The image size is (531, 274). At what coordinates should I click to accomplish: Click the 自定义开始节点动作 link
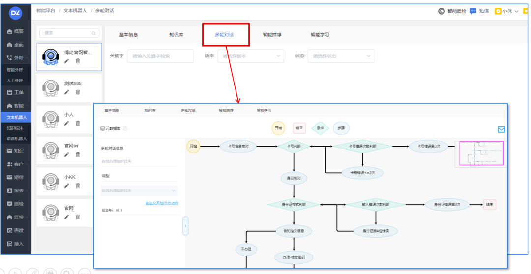(161, 203)
